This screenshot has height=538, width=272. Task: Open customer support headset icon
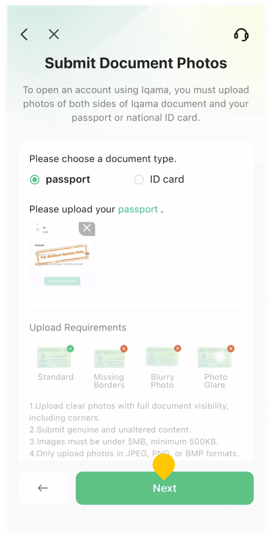click(x=241, y=35)
